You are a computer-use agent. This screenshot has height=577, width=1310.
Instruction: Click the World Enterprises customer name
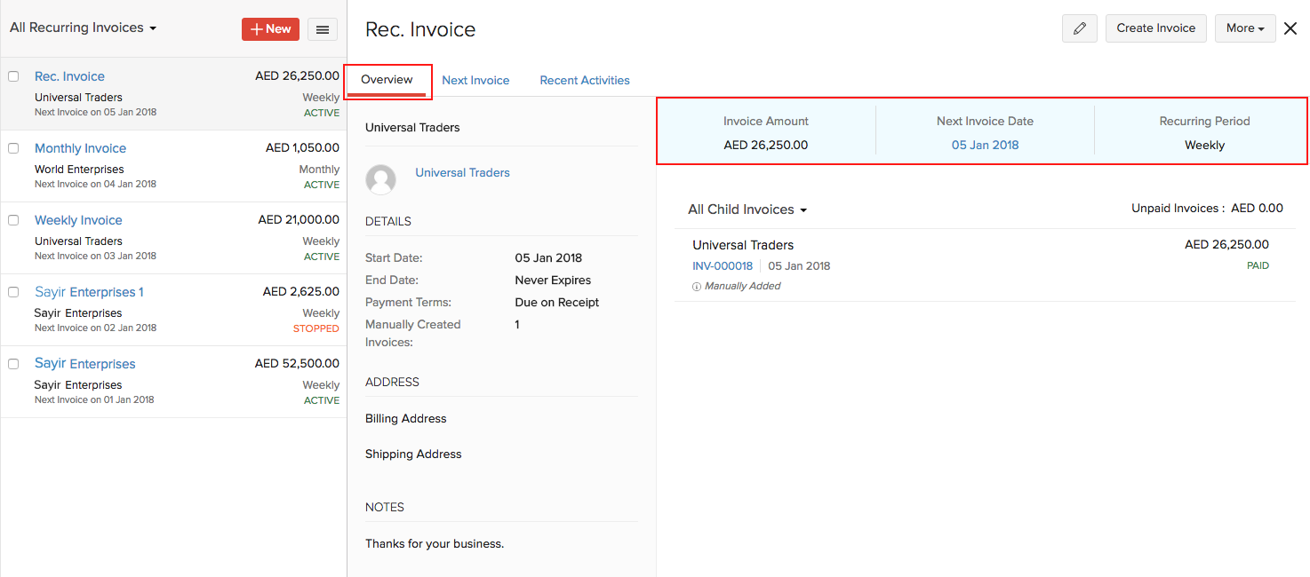click(79, 170)
